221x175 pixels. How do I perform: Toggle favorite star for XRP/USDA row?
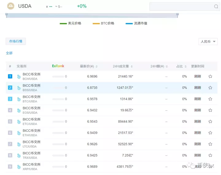point(210,166)
